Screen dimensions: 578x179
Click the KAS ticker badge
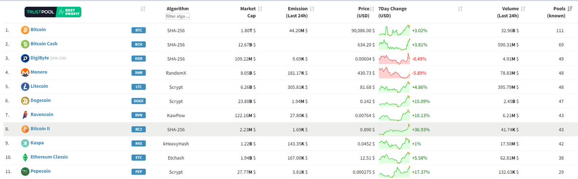[138, 143]
